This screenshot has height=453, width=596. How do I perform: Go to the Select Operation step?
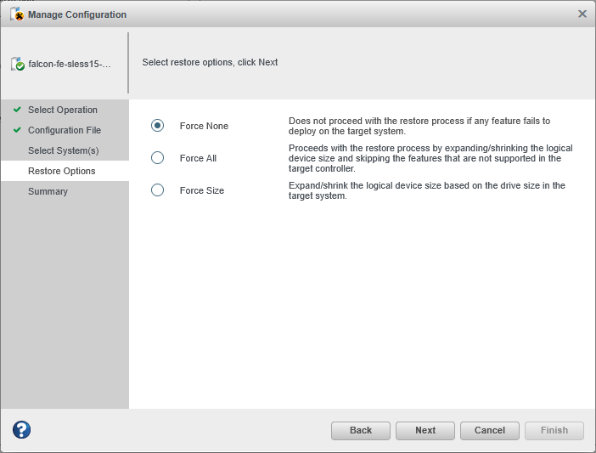(63, 110)
